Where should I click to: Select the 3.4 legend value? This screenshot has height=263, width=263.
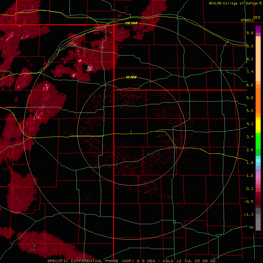[250, 137]
